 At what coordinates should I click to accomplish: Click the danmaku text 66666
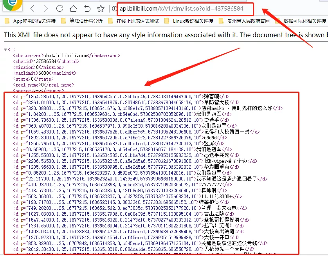(210, 138)
